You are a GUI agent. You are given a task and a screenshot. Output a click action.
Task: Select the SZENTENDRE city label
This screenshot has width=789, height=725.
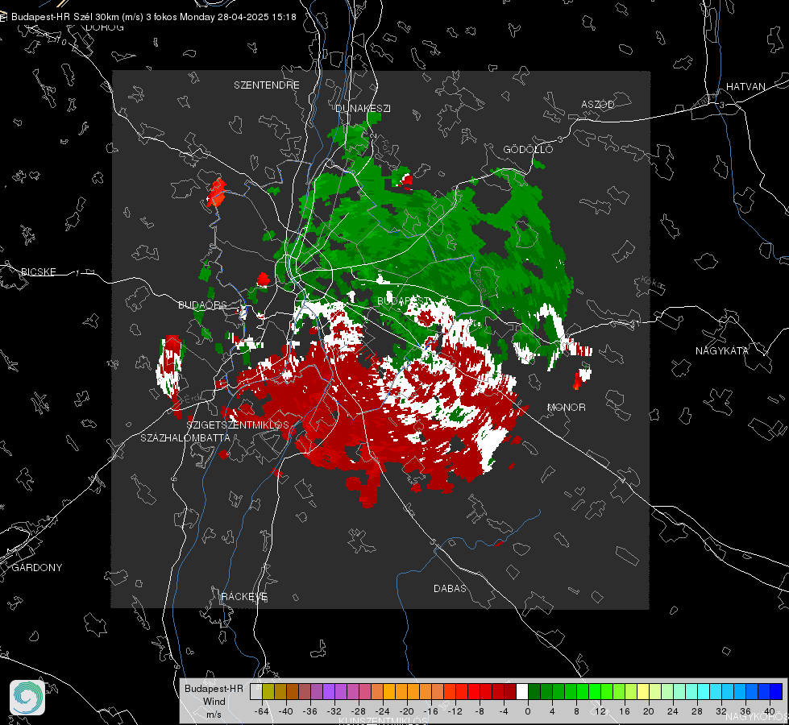266,85
